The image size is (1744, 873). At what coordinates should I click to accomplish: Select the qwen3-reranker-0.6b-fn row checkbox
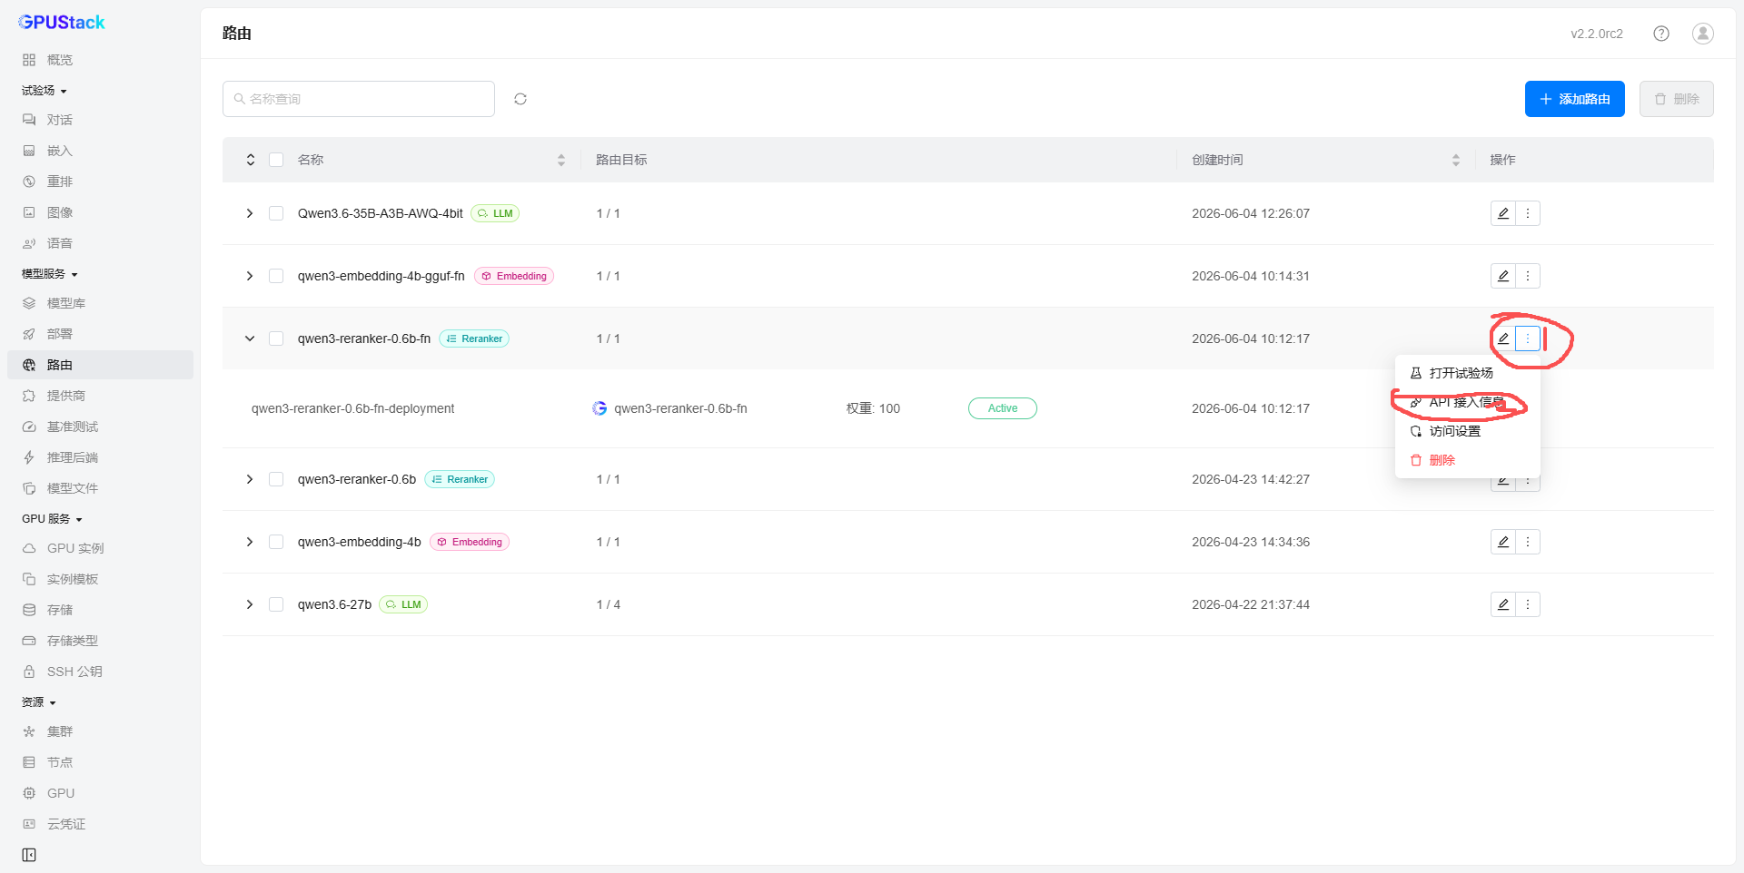276,338
